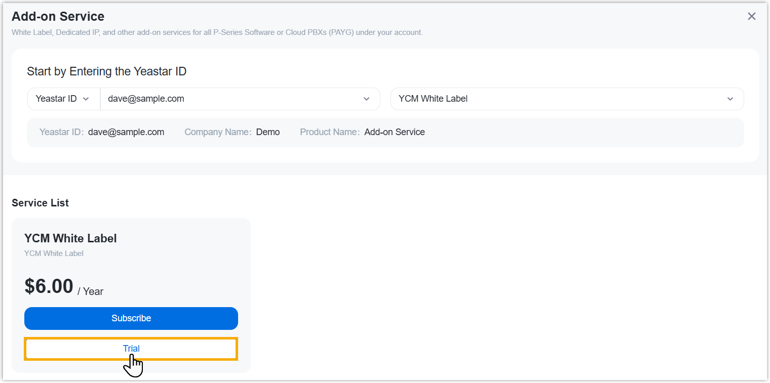Select the YCM White Label card title
Screen dimensions: 770x383
click(x=70, y=238)
